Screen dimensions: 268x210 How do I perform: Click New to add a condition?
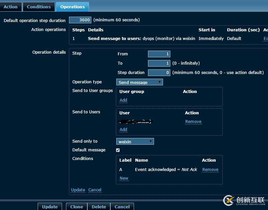(x=124, y=178)
